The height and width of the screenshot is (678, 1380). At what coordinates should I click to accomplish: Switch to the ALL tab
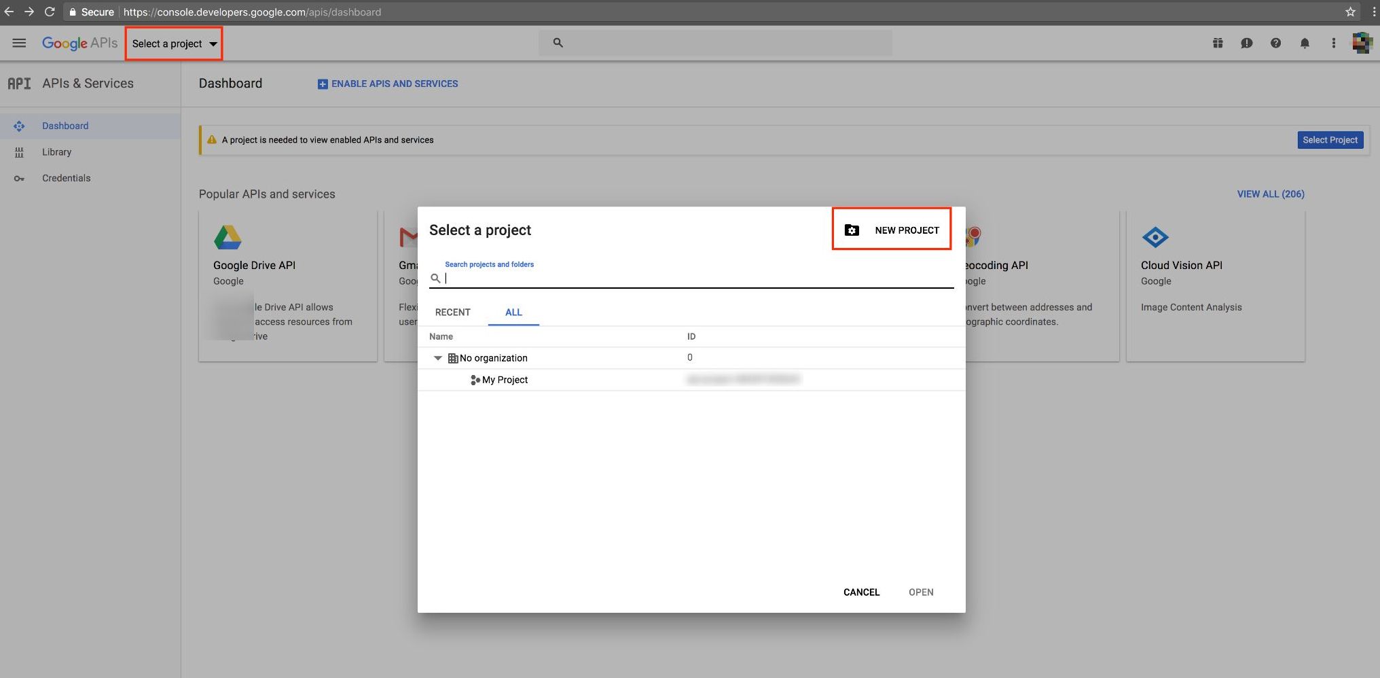click(x=513, y=312)
